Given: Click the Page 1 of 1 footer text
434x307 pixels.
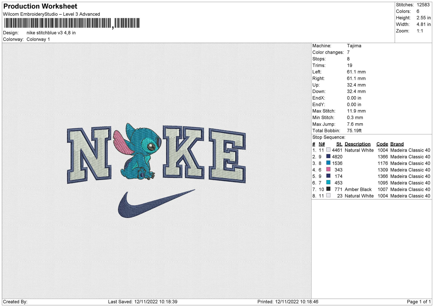Looking at the screenshot, I should coord(419,302).
